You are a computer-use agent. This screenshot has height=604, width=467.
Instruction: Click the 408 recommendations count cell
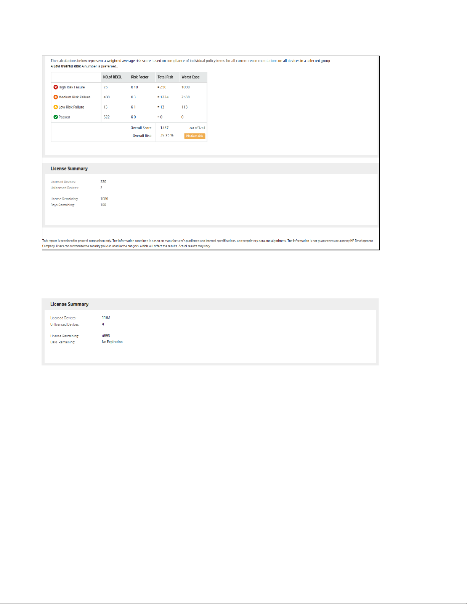tap(107, 97)
